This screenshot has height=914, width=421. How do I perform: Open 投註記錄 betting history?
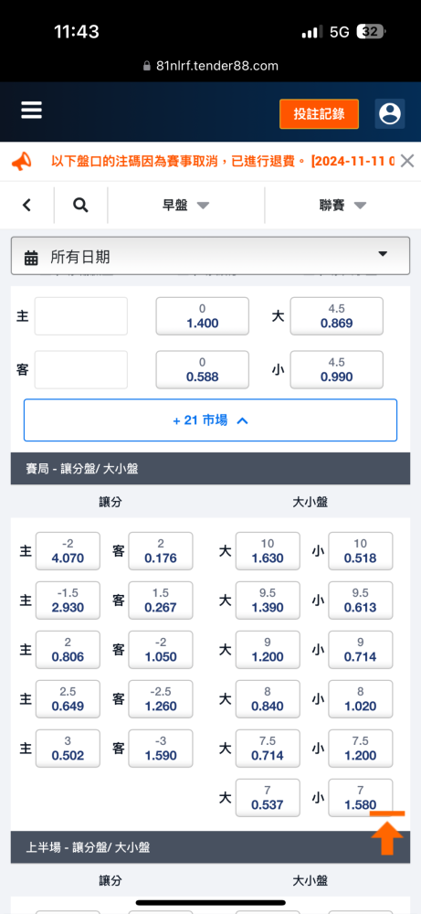(319, 113)
